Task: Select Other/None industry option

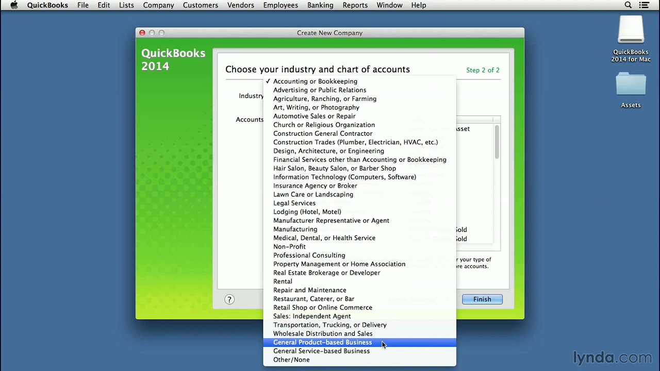Action: [x=359, y=360]
